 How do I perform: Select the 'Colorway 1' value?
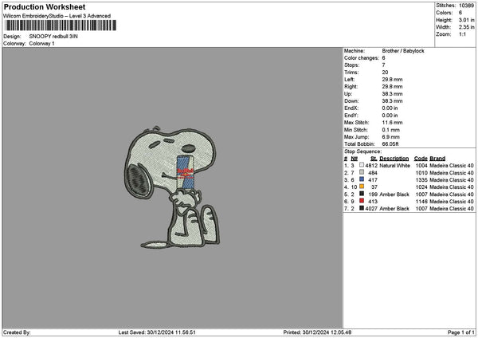tap(41, 44)
